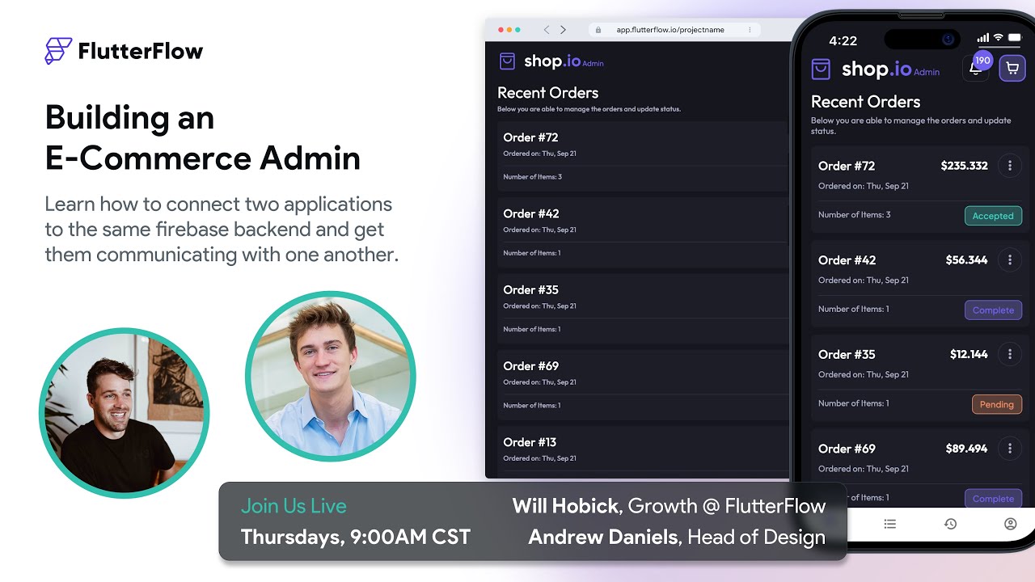Click the right presenter photo in the blue shirt

click(x=330, y=376)
